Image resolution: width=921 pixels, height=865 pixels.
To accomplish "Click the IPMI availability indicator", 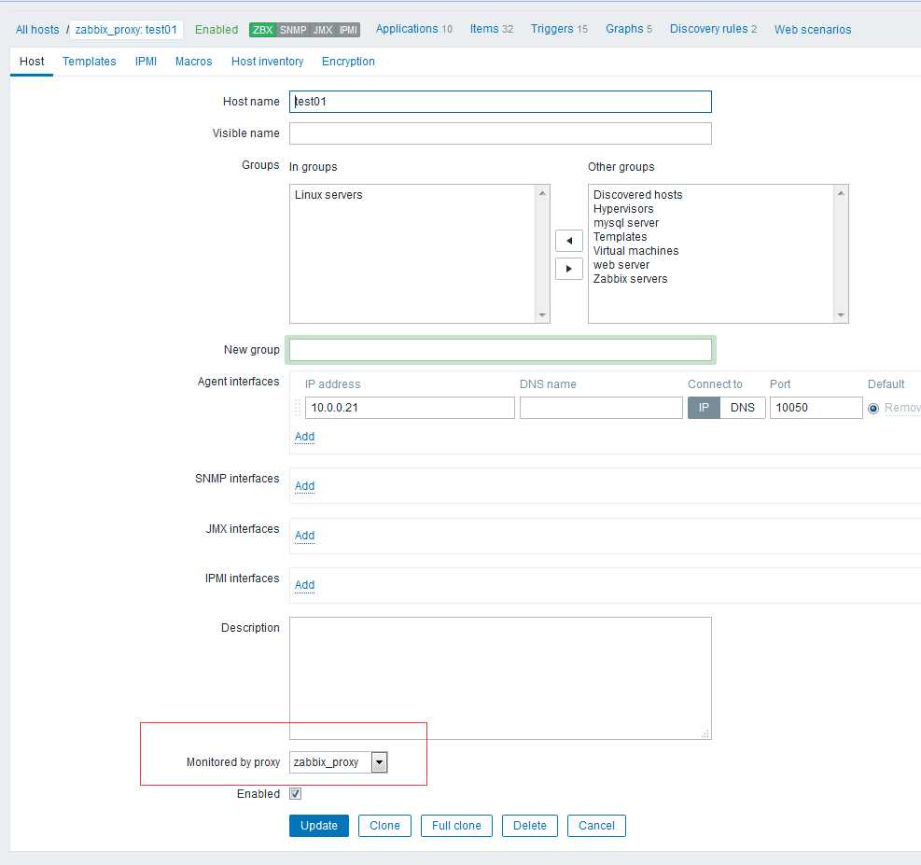I will point(348,30).
